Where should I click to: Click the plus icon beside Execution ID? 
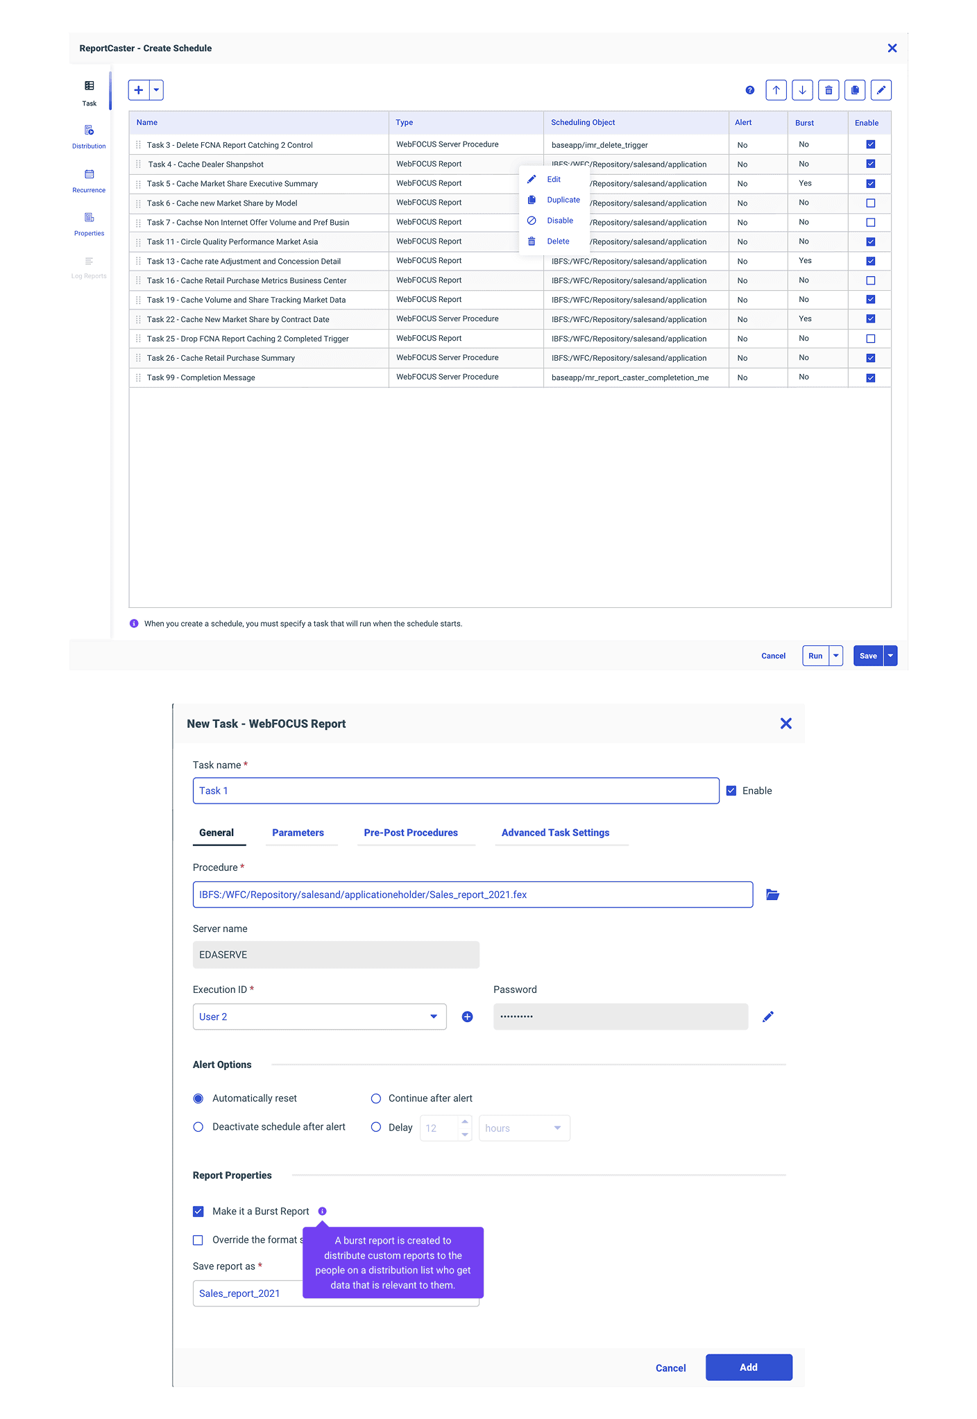(x=467, y=1017)
